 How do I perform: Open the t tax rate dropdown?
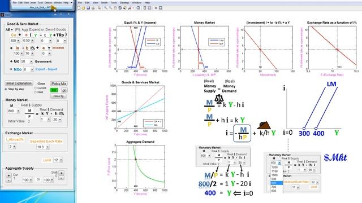tap(46, 41)
